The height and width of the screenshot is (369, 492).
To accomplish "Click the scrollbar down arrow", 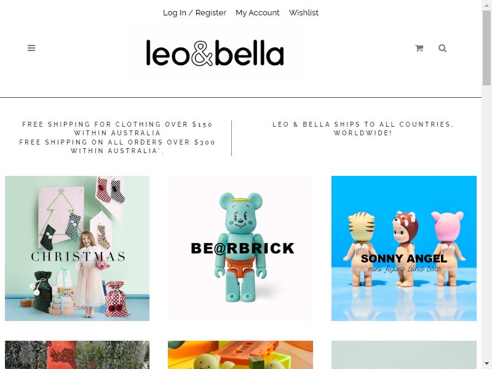I will click(486, 364).
